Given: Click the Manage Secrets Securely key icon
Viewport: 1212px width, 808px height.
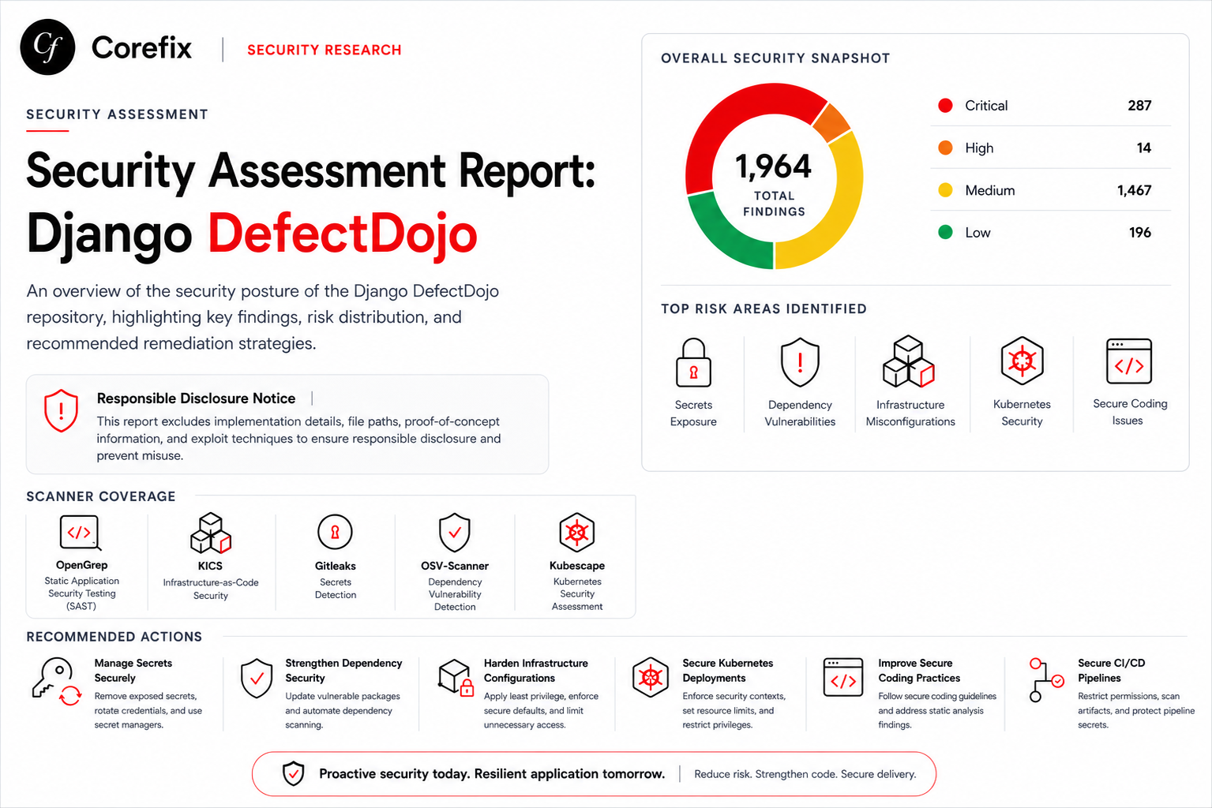Looking at the screenshot, I should click(56, 682).
